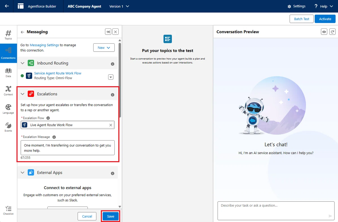Show info for External Apps

tap(113, 173)
